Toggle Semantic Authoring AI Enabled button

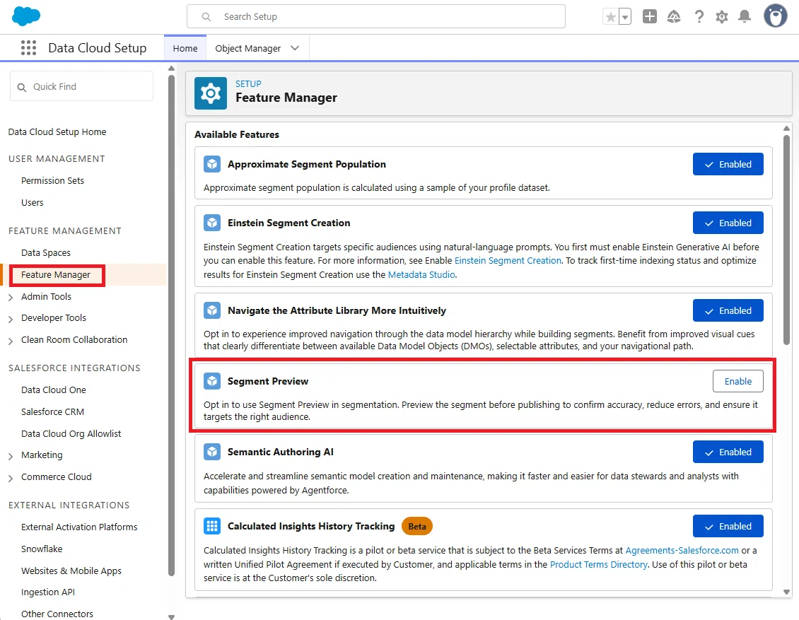(x=728, y=452)
